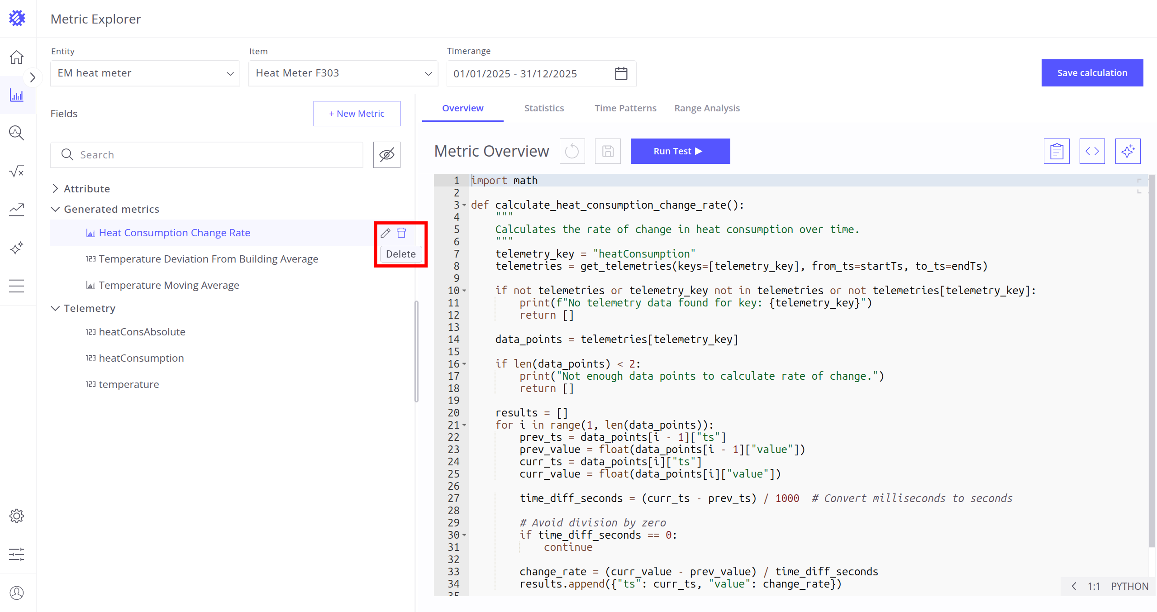Image resolution: width=1157 pixels, height=612 pixels.
Task: Click the floppy disk save icon
Action: [608, 151]
